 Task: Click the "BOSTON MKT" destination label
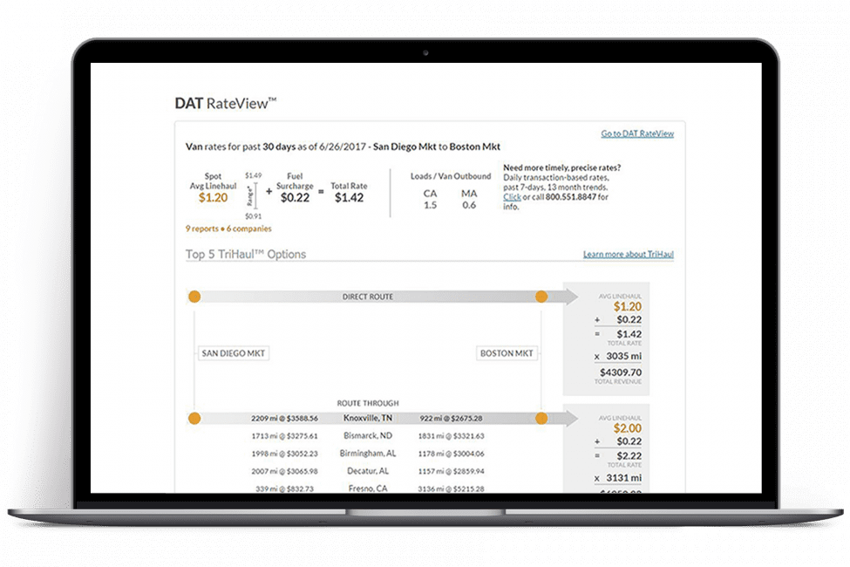507,353
